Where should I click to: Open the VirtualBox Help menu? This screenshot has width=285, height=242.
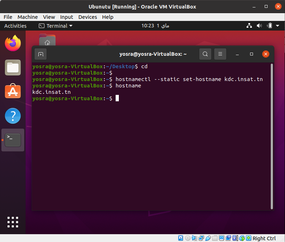coord(107,17)
